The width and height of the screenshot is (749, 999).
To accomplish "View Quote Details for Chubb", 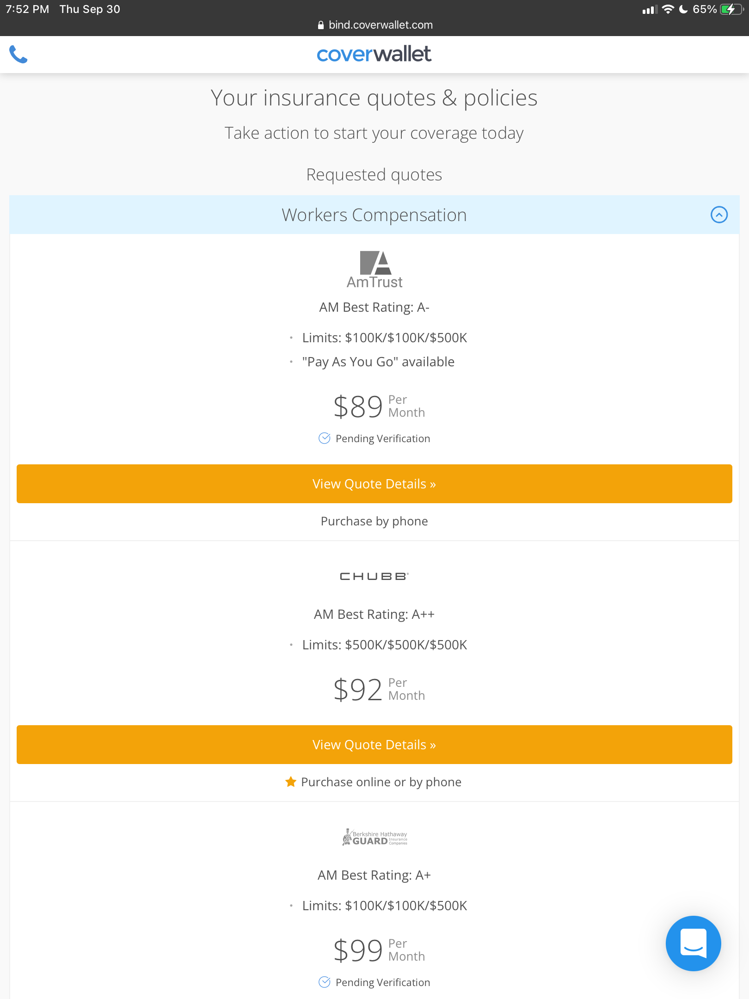I will click(374, 745).
